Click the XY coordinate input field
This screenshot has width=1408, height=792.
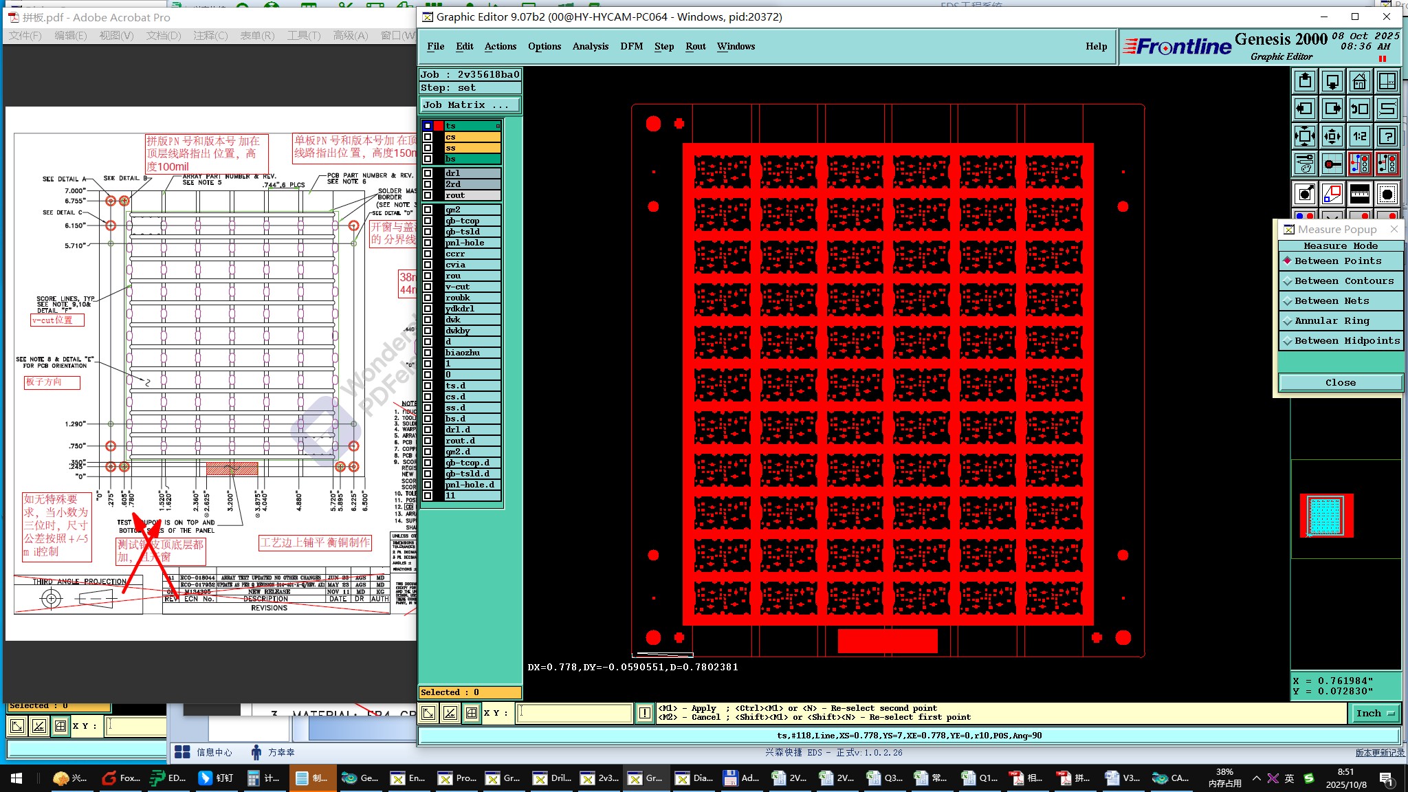(x=575, y=713)
